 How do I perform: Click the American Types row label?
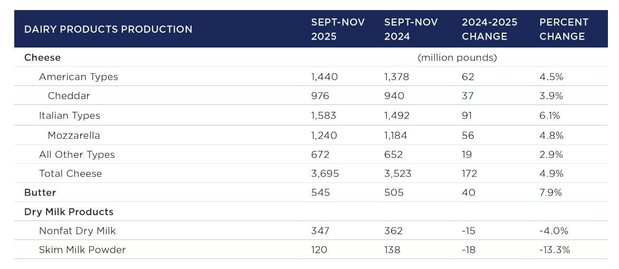click(x=79, y=77)
